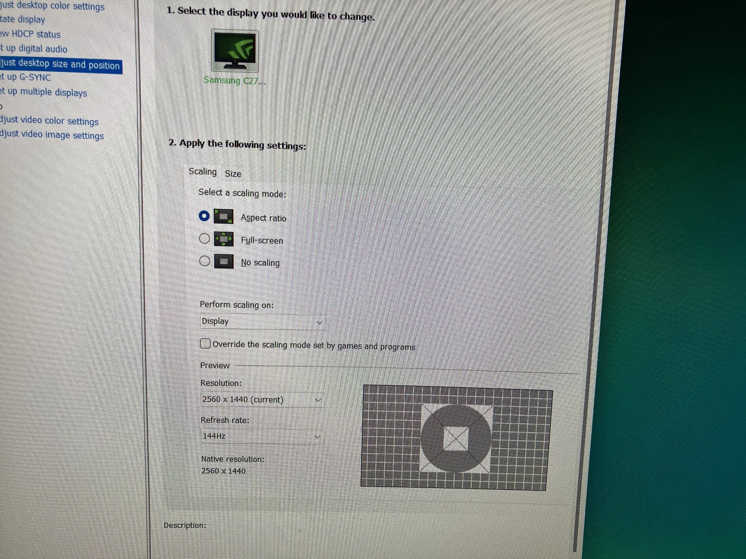The image size is (746, 559).
Task: Select the Samsung C27 display icon
Action: click(235, 51)
